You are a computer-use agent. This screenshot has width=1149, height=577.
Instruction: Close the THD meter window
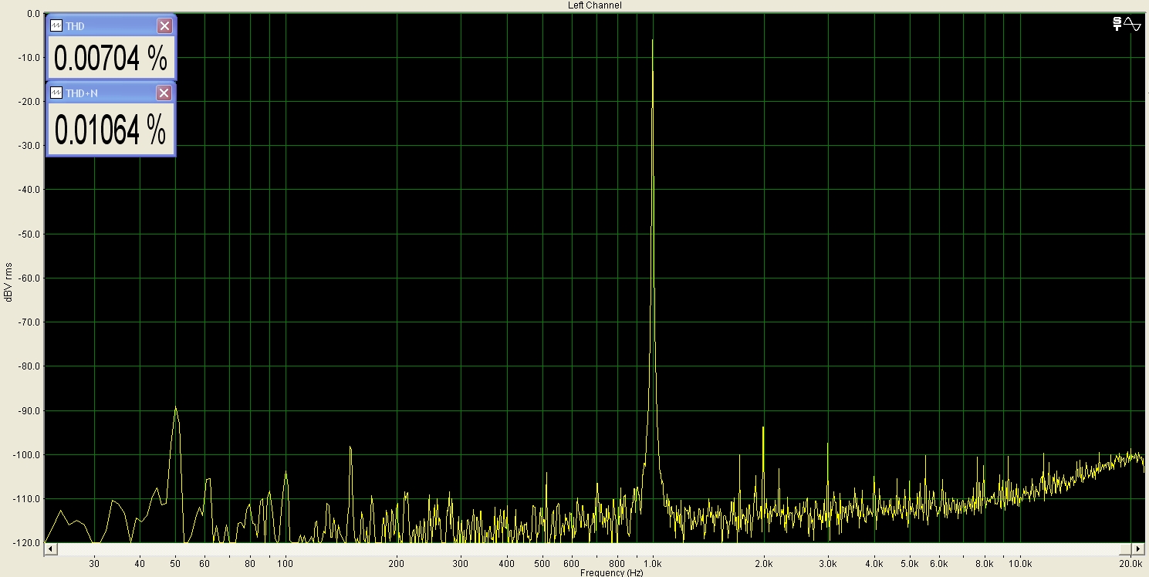tap(164, 25)
